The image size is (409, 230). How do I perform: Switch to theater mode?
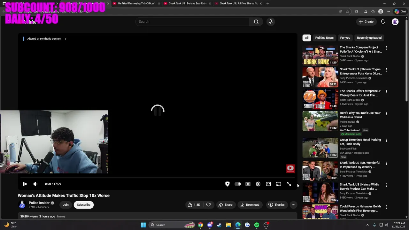coord(268,184)
